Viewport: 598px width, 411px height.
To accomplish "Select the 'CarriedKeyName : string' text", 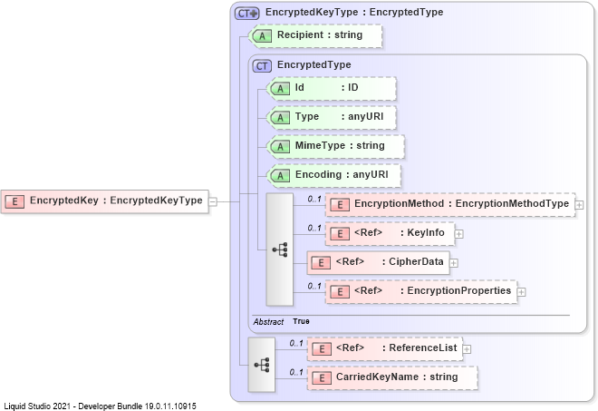I will click(397, 377).
